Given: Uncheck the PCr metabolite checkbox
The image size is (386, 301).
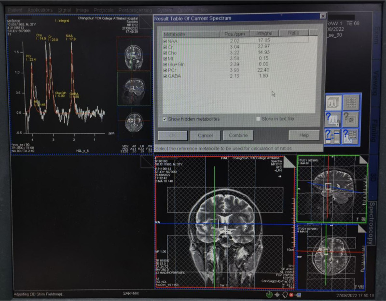Looking at the screenshot, I should 165,70.
